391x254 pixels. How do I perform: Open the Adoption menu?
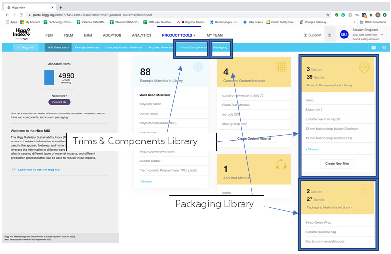112,35
